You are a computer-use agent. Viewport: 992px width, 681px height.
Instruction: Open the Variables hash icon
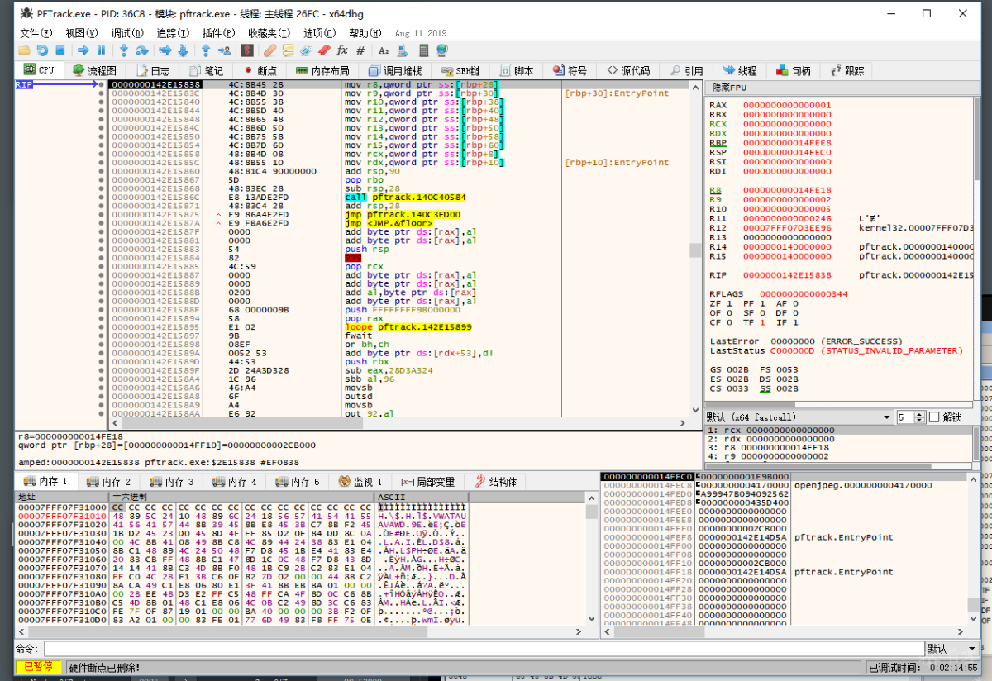click(360, 50)
